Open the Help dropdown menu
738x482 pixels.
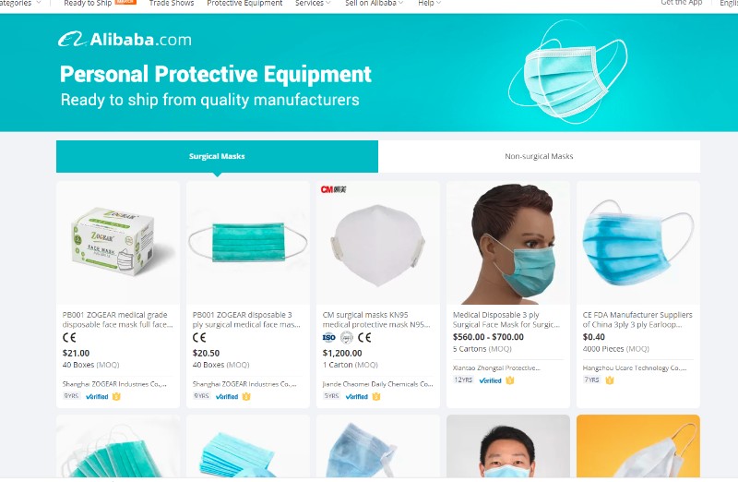(x=429, y=4)
